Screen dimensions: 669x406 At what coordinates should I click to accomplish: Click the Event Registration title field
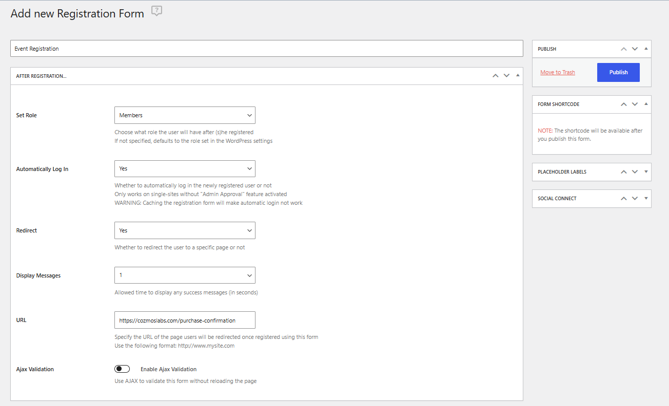(266, 49)
